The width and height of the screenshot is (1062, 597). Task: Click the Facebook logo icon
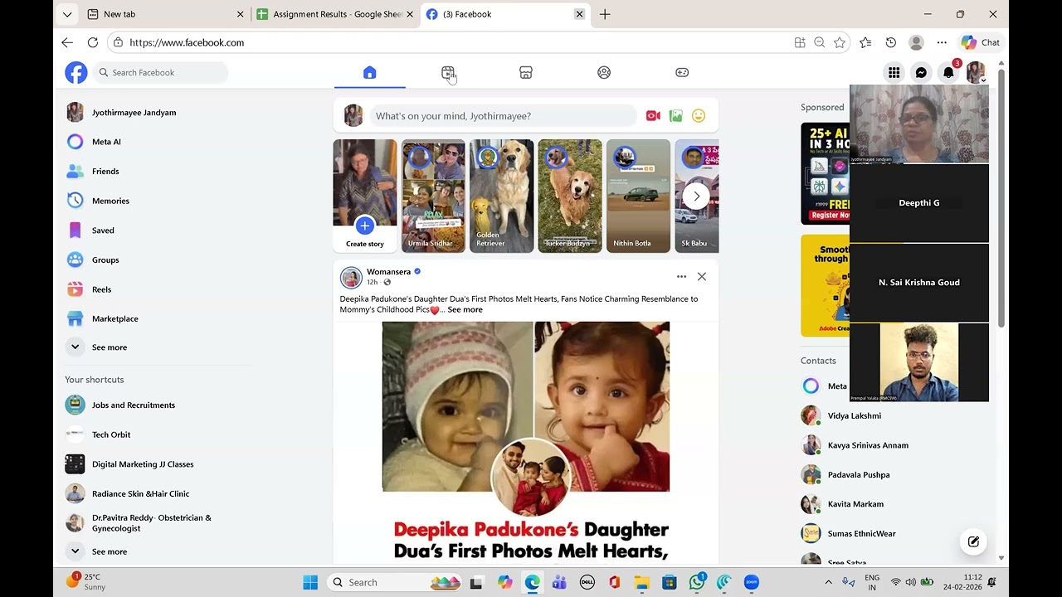pos(76,73)
